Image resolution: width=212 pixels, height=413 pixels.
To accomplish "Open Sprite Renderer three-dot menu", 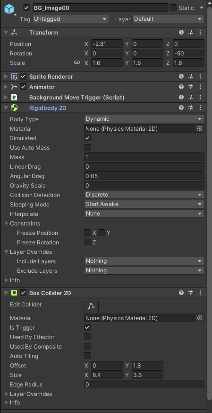I will coord(200,76).
